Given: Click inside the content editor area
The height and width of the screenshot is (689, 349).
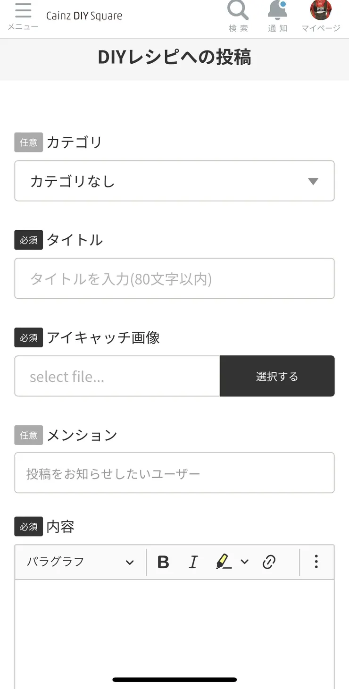Looking at the screenshot, I should click(x=174, y=628).
